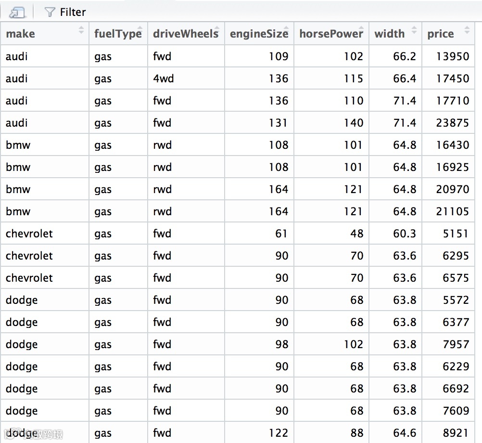Viewport: 482px width, 443px height.
Task: Select width cell 66.2
Action: (395, 56)
